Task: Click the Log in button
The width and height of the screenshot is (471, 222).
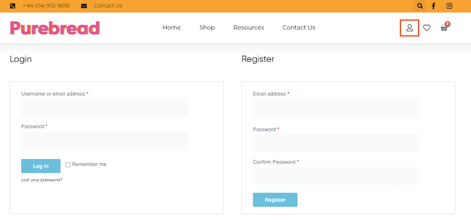Action: click(41, 166)
